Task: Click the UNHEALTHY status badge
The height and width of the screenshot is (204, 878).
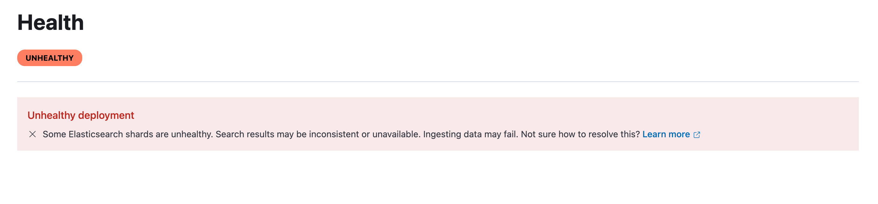Action: tap(50, 58)
